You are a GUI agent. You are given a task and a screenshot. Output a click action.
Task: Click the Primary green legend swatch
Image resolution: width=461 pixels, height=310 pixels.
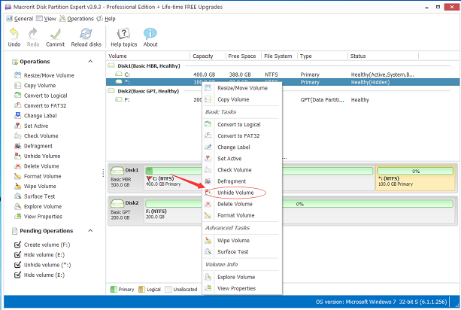coord(114,289)
